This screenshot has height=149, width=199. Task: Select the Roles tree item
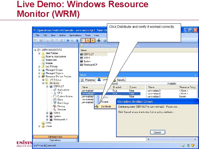coord(48,123)
